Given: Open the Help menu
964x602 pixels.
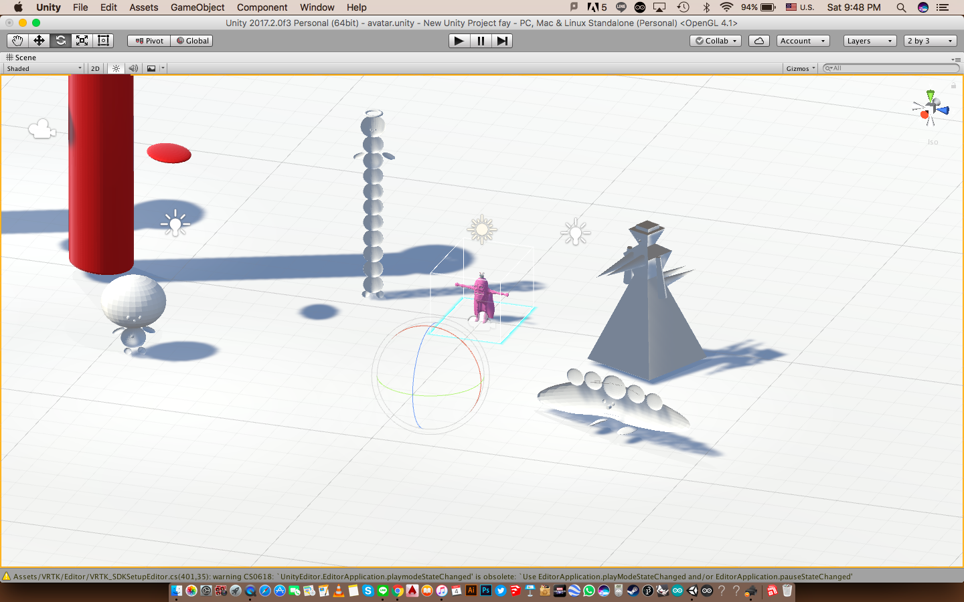Looking at the screenshot, I should coord(356,7).
